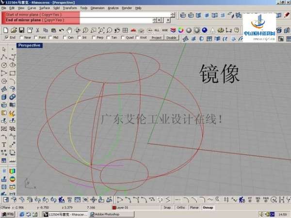Select the Text tool T icon
The image size is (291, 218).
click(4, 144)
